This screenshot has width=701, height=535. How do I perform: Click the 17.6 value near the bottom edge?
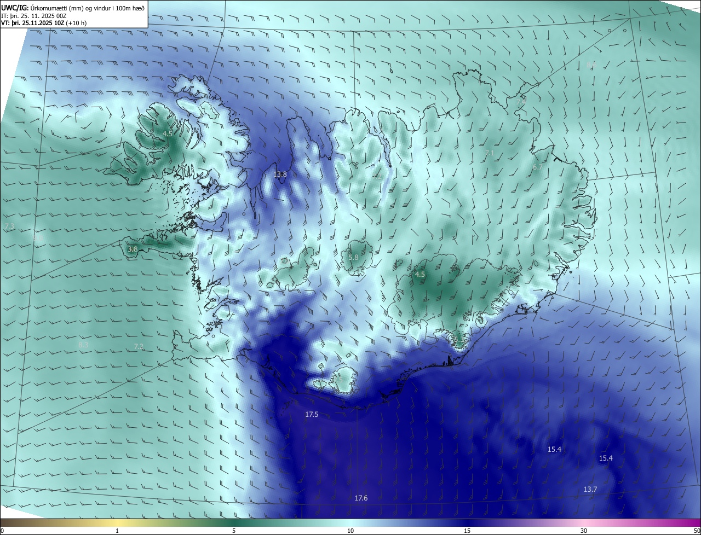pos(361,498)
